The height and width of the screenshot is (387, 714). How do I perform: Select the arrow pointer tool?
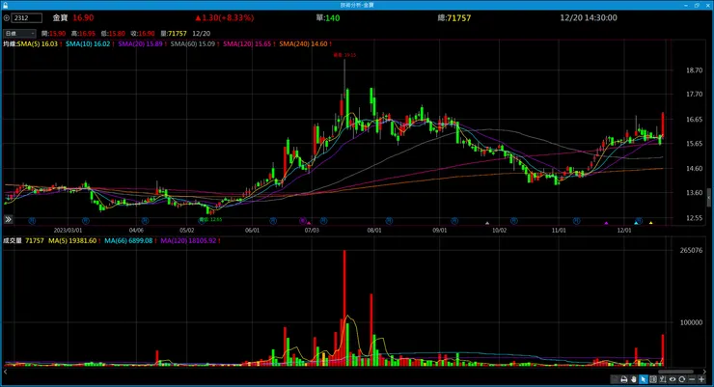(643, 379)
